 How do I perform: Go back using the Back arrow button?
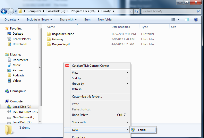click(x=4, y=11)
